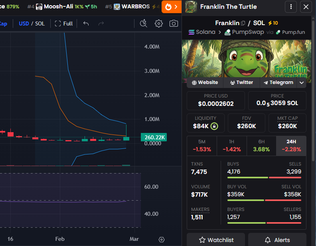Click the liquidity lock icon

click(x=214, y=126)
